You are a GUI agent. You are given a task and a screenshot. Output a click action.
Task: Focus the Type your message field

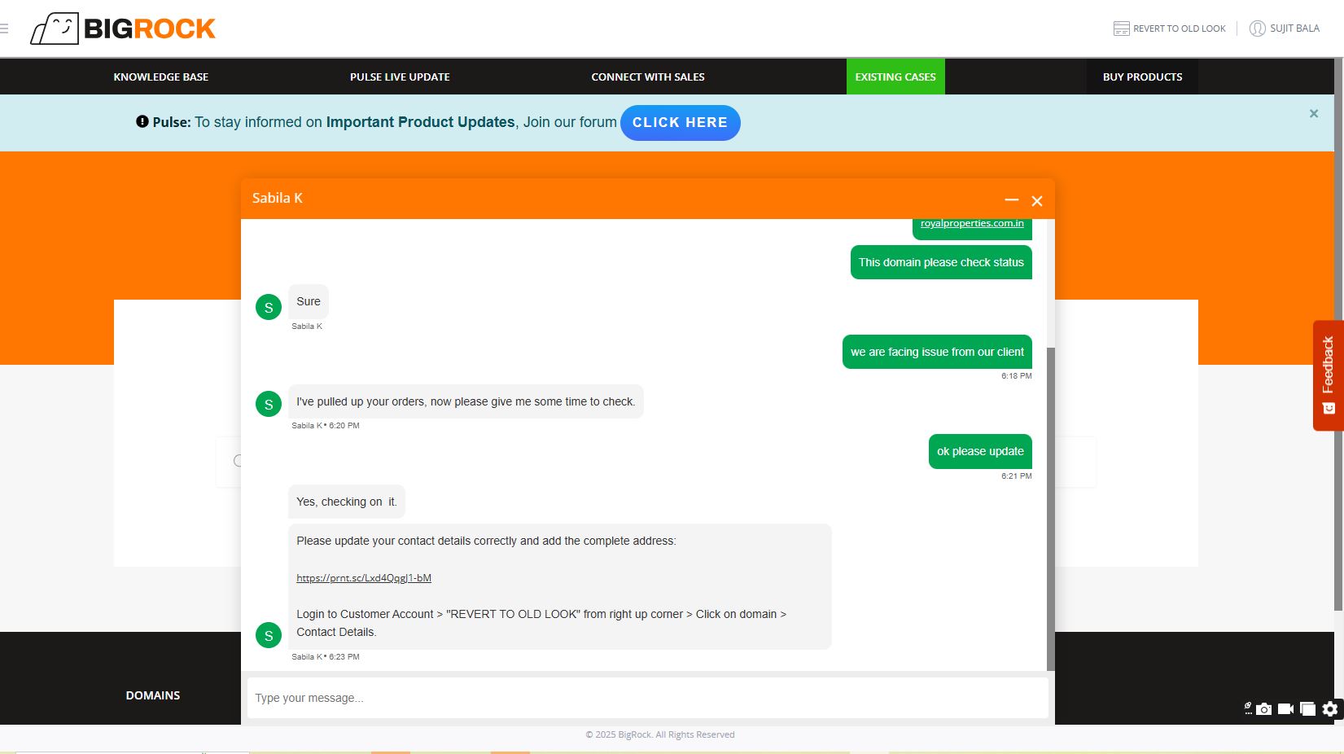pyautogui.click(x=648, y=698)
